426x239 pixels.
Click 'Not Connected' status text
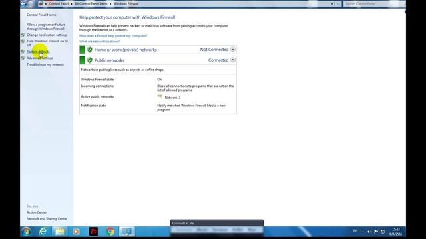click(214, 50)
